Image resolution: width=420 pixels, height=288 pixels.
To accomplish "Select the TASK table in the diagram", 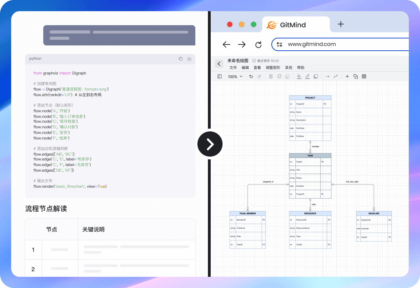I will tap(310, 155).
